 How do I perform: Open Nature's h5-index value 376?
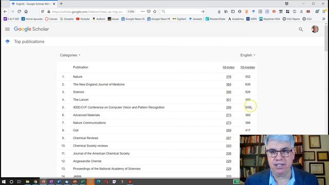click(x=228, y=77)
